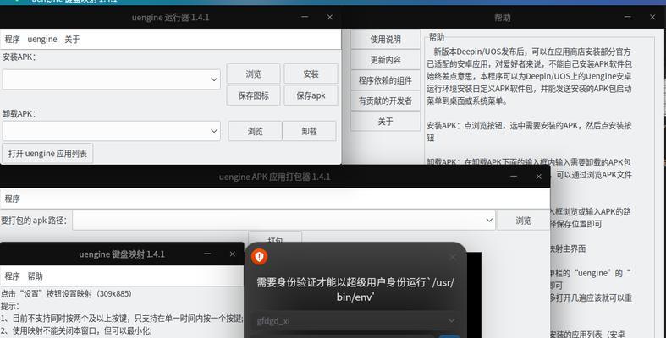Screen dimensions: 666x338
Task: Open 程序 menu in 键盘映射 window
Action: coord(13,276)
